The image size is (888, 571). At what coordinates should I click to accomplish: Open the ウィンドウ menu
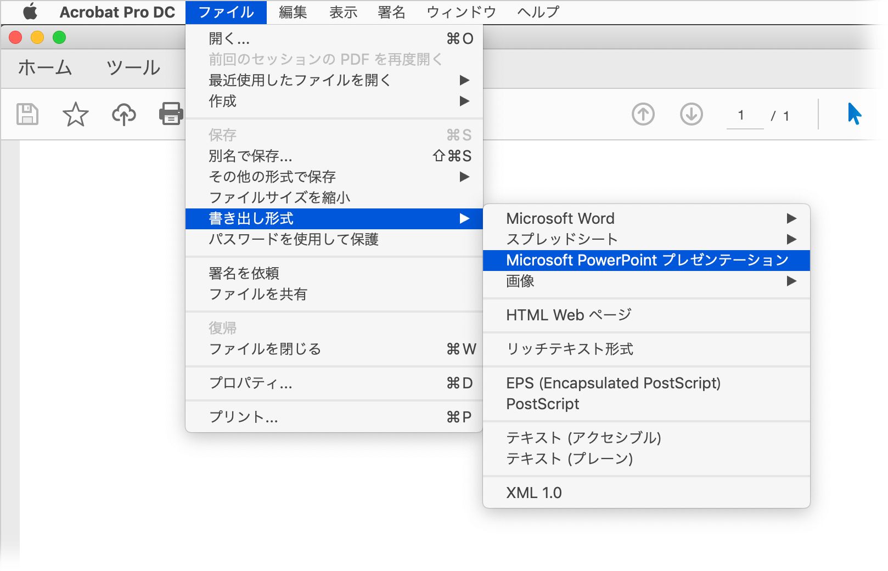coord(462,12)
